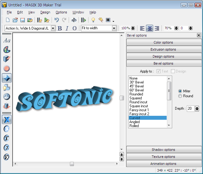
Task: Align text to the right
Action: coord(157,28)
